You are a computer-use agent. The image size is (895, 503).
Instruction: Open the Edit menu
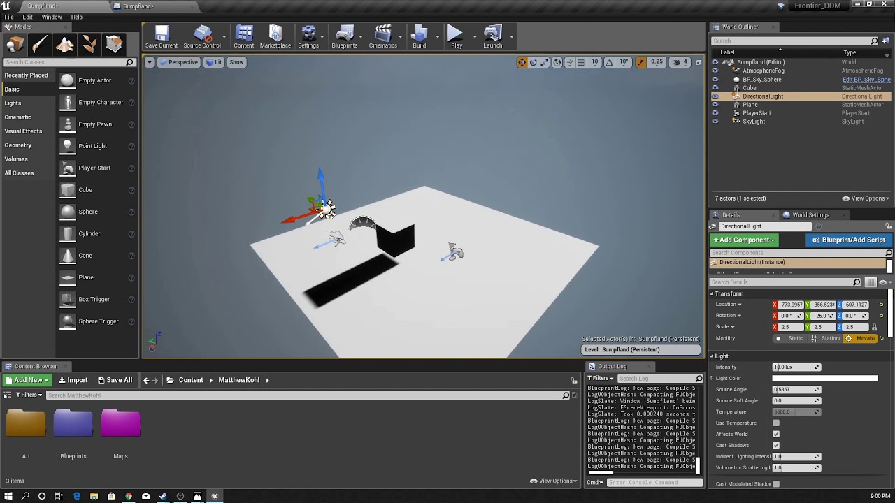point(27,17)
